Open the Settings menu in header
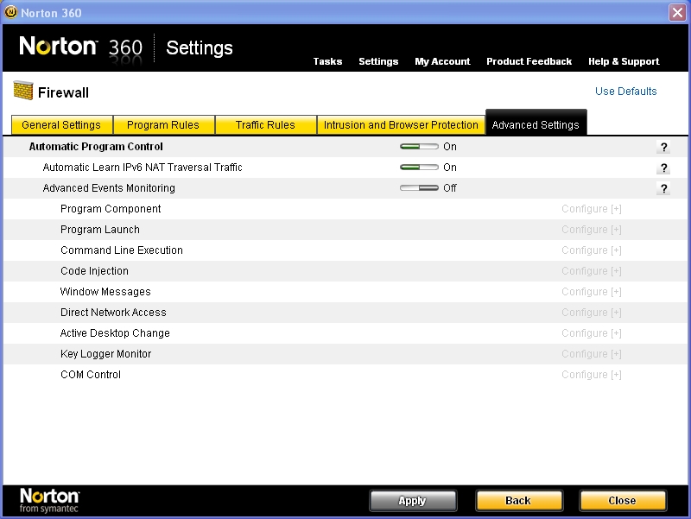The height and width of the screenshot is (519, 691). pyautogui.click(x=378, y=61)
